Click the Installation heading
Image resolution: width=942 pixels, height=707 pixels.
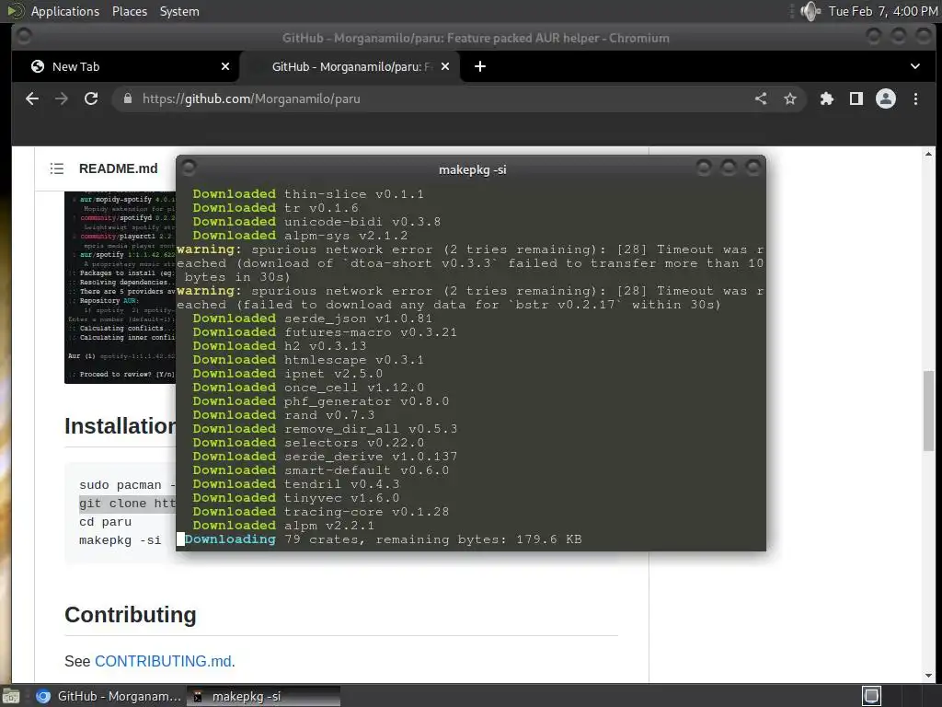tap(121, 425)
